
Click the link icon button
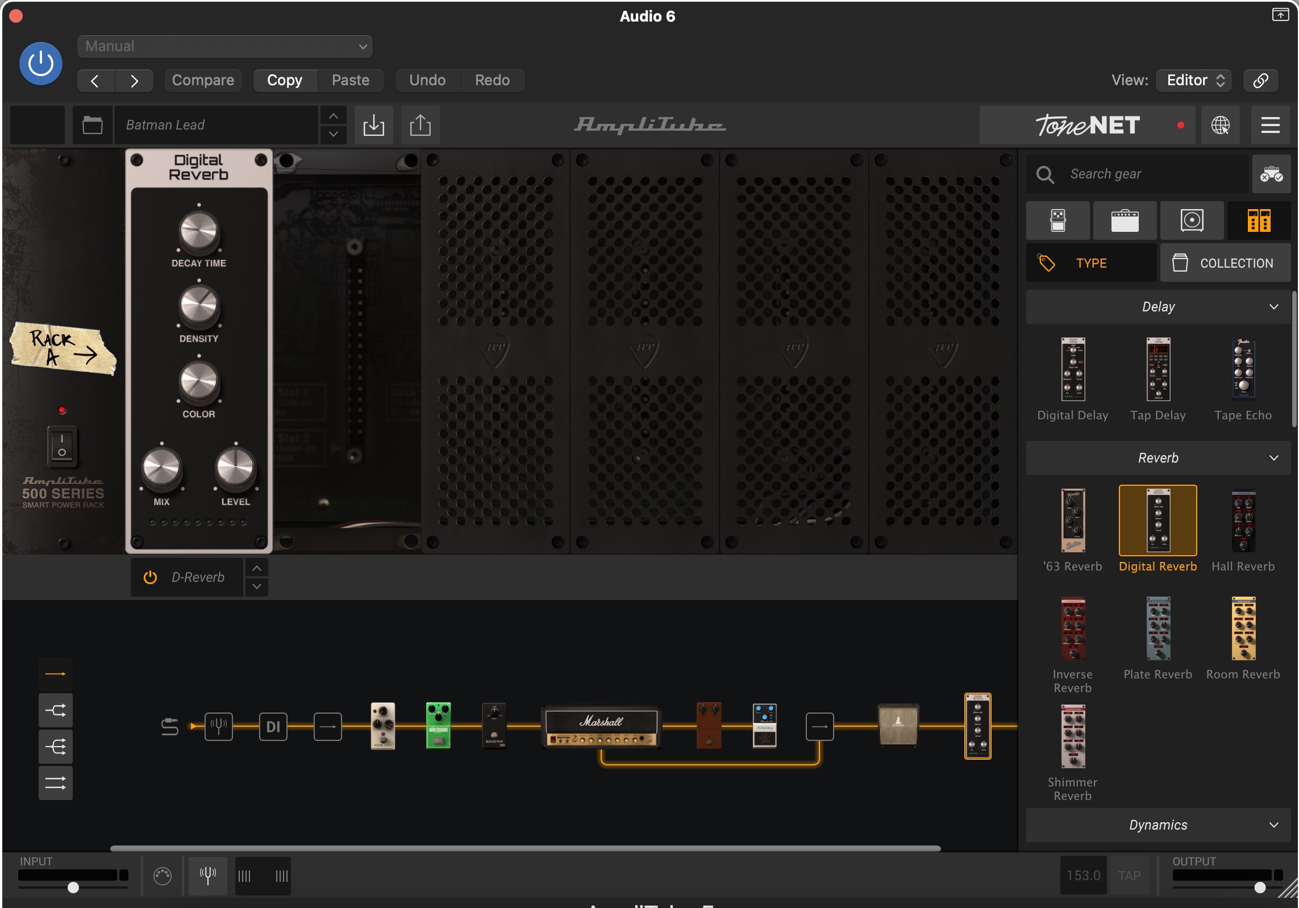pyautogui.click(x=1260, y=80)
